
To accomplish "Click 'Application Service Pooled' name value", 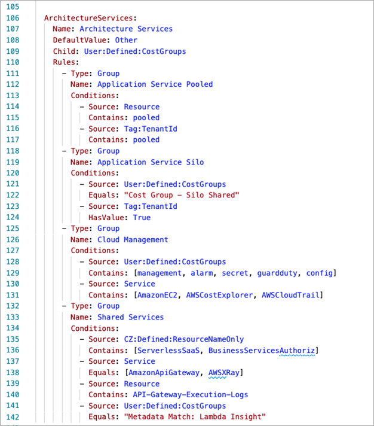I will pos(155,84).
